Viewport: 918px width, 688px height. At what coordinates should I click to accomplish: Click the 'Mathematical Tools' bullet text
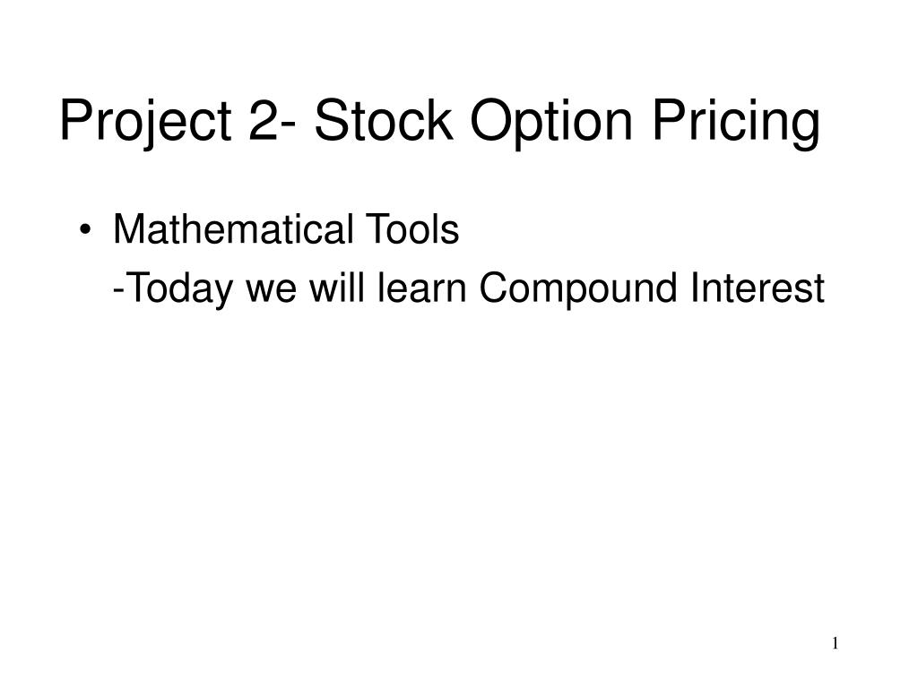(286, 228)
